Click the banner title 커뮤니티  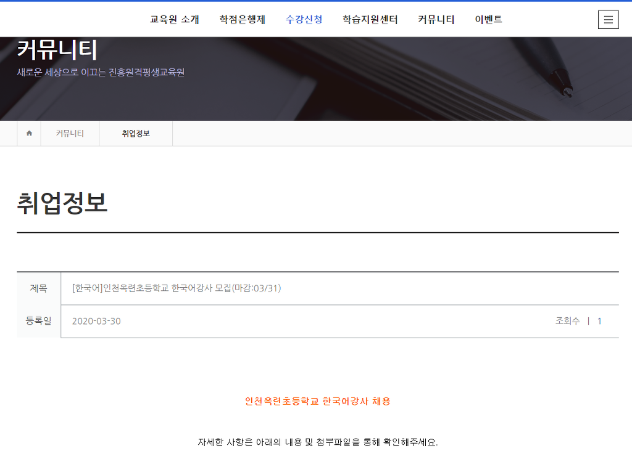point(57,49)
